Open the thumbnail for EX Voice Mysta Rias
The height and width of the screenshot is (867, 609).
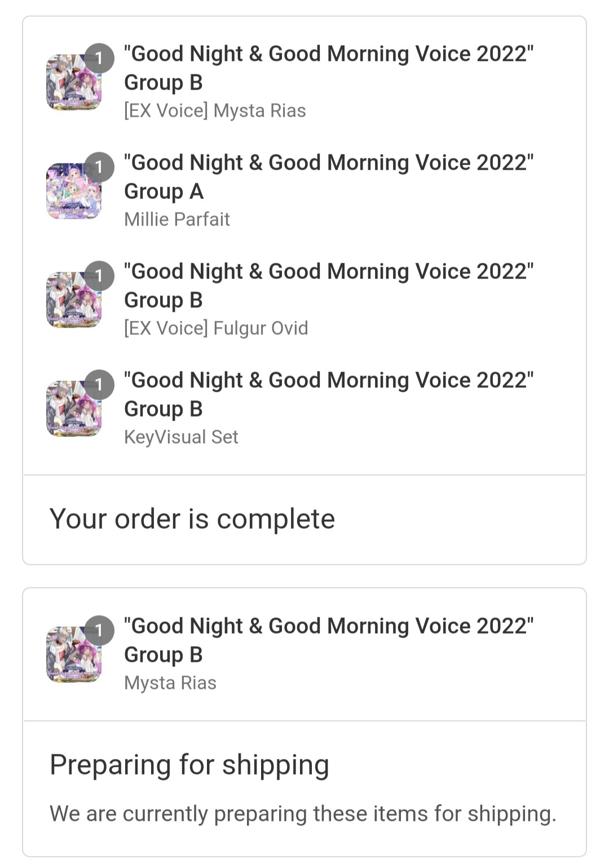[74, 82]
